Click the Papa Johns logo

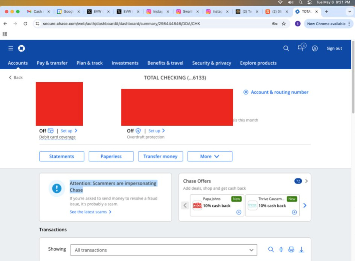coord(197,205)
